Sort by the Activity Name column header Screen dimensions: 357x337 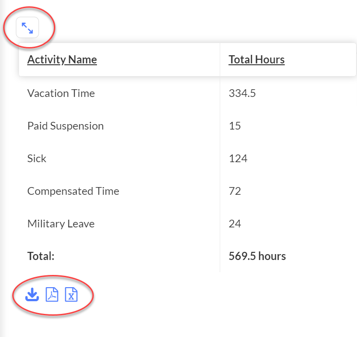(x=62, y=60)
